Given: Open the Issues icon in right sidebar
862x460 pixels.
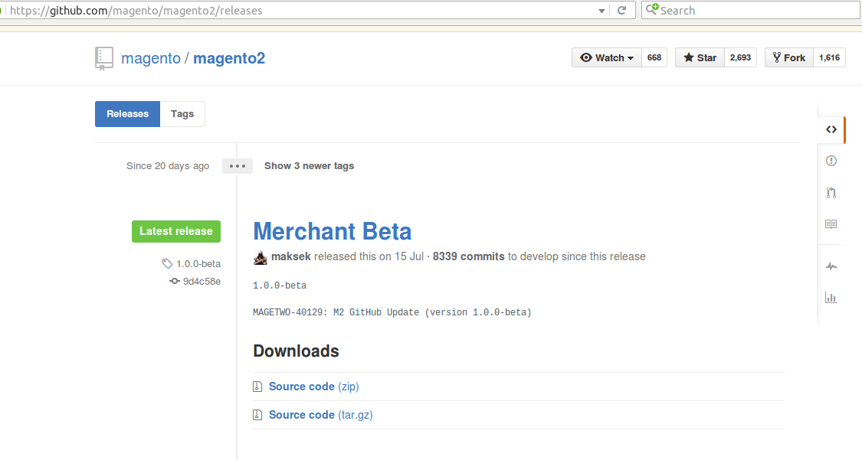Looking at the screenshot, I should (831, 161).
